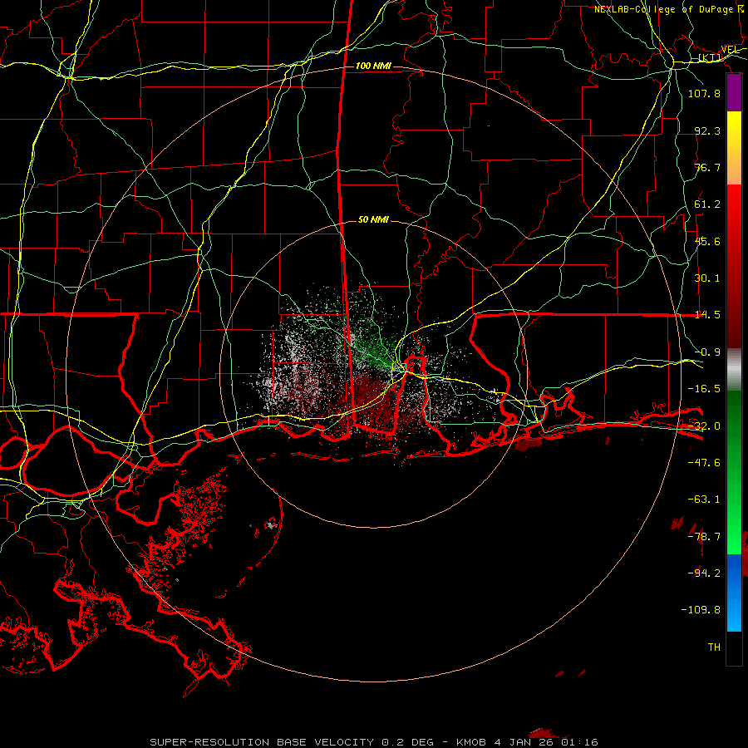The width and height of the screenshot is (748, 748).
Task: Select the 14.5 legend value
Action: tap(707, 315)
